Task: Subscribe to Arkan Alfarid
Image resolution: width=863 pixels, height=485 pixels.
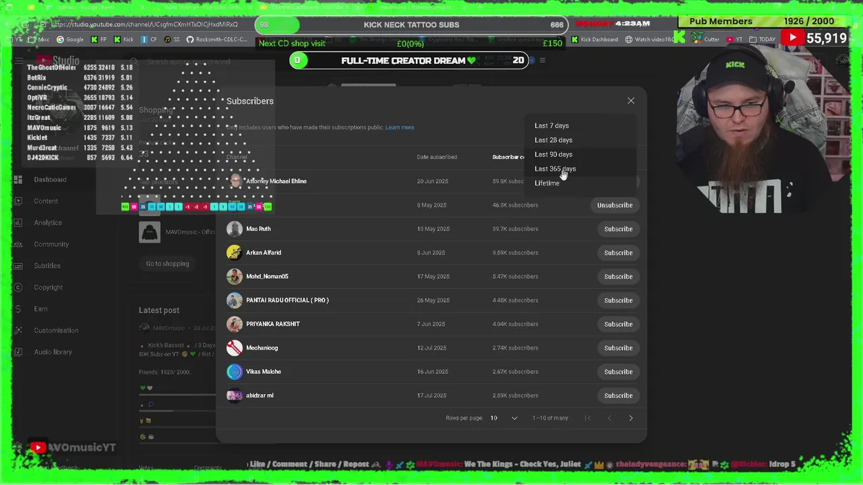Action: coord(618,253)
